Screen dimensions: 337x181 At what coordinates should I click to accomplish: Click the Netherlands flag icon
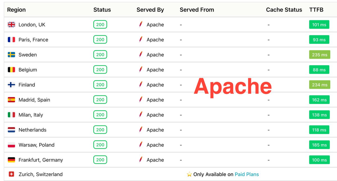(x=11, y=130)
